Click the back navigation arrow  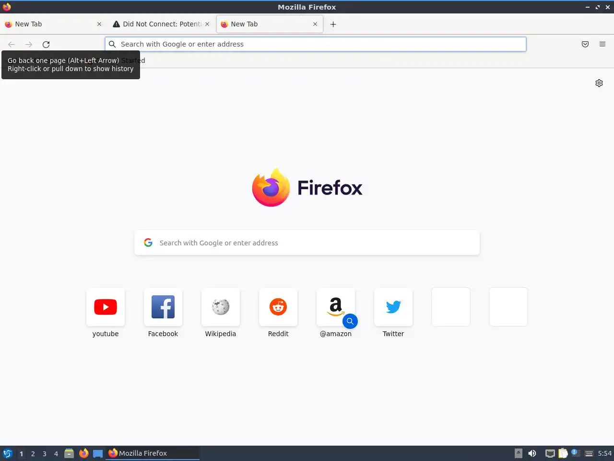(x=12, y=44)
